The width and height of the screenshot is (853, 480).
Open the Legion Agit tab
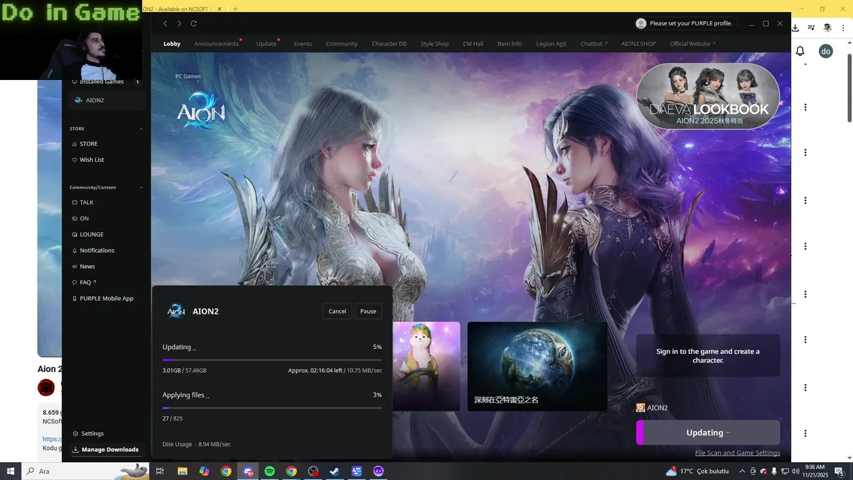(x=551, y=44)
